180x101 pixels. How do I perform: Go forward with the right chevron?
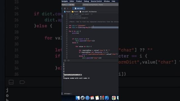click(x=70, y=8)
